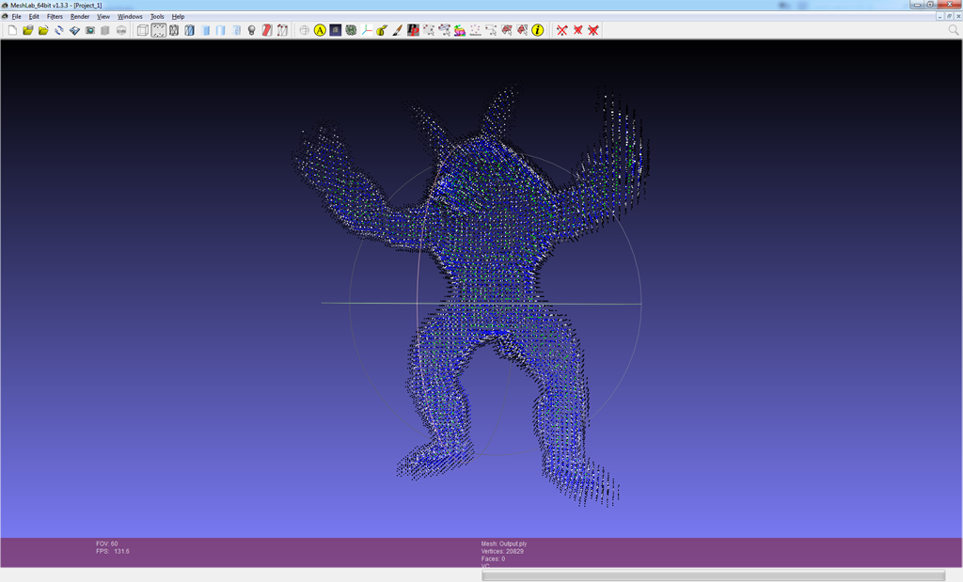The height and width of the screenshot is (582, 963).
Task: Open the PickPoints (PP) tool
Action: [413, 30]
